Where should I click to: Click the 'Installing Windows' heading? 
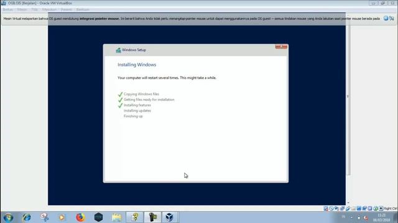pyautogui.click(x=137, y=64)
